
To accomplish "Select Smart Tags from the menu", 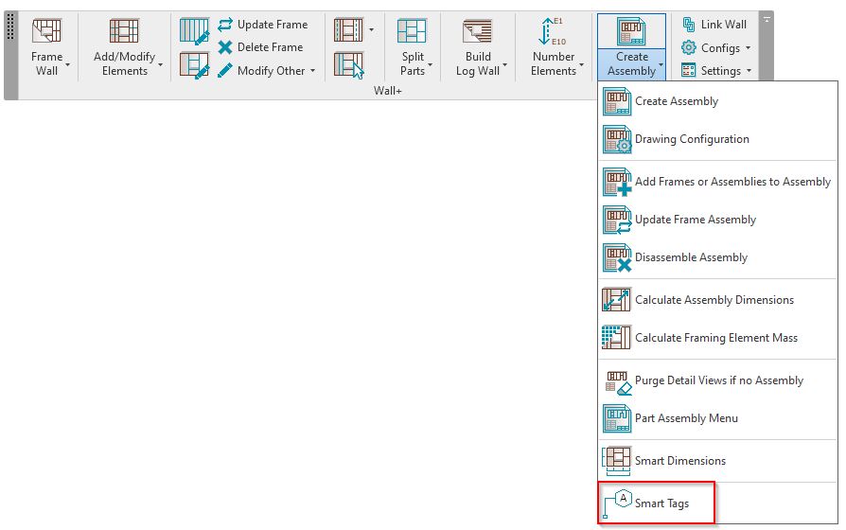I will (x=717, y=503).
